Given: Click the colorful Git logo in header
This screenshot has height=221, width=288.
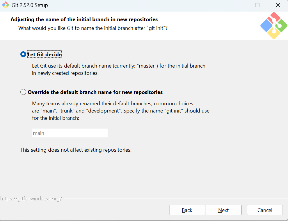Looking at the screenshot, I should click(x=274, y=26).
